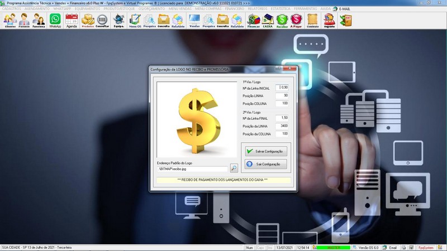Click Relatório icon in the Vendas group
This screenshot has height=251, width=447.
pos(237,21)
